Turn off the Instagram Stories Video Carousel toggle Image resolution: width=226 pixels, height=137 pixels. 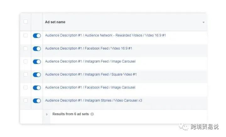click(37, 101)
